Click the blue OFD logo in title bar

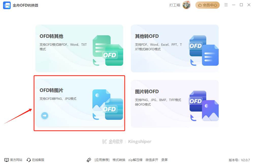pyautogui.click(x=7, y=5)
